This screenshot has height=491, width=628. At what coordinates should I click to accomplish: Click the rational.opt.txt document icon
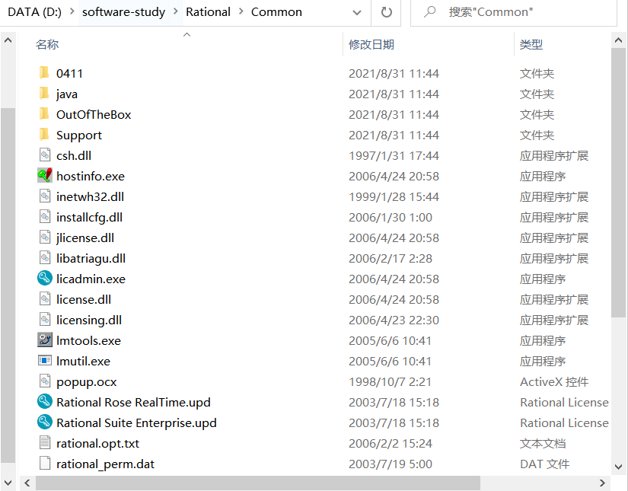pyautogui.click(x=45, y=443)
